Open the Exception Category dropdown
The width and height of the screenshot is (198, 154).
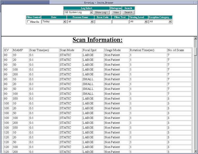pos(160,22)
